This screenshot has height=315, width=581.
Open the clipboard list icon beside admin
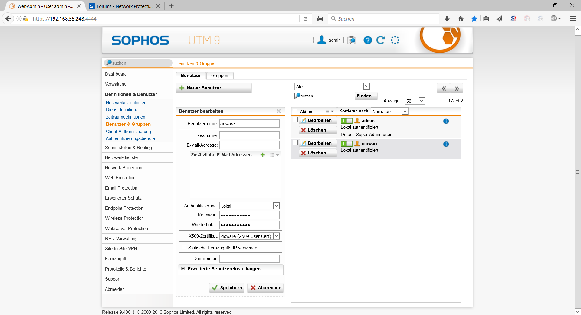pyautogui.click(x=351, y=40)
